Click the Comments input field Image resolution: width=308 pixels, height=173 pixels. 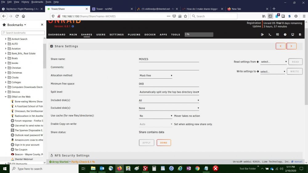169,67
